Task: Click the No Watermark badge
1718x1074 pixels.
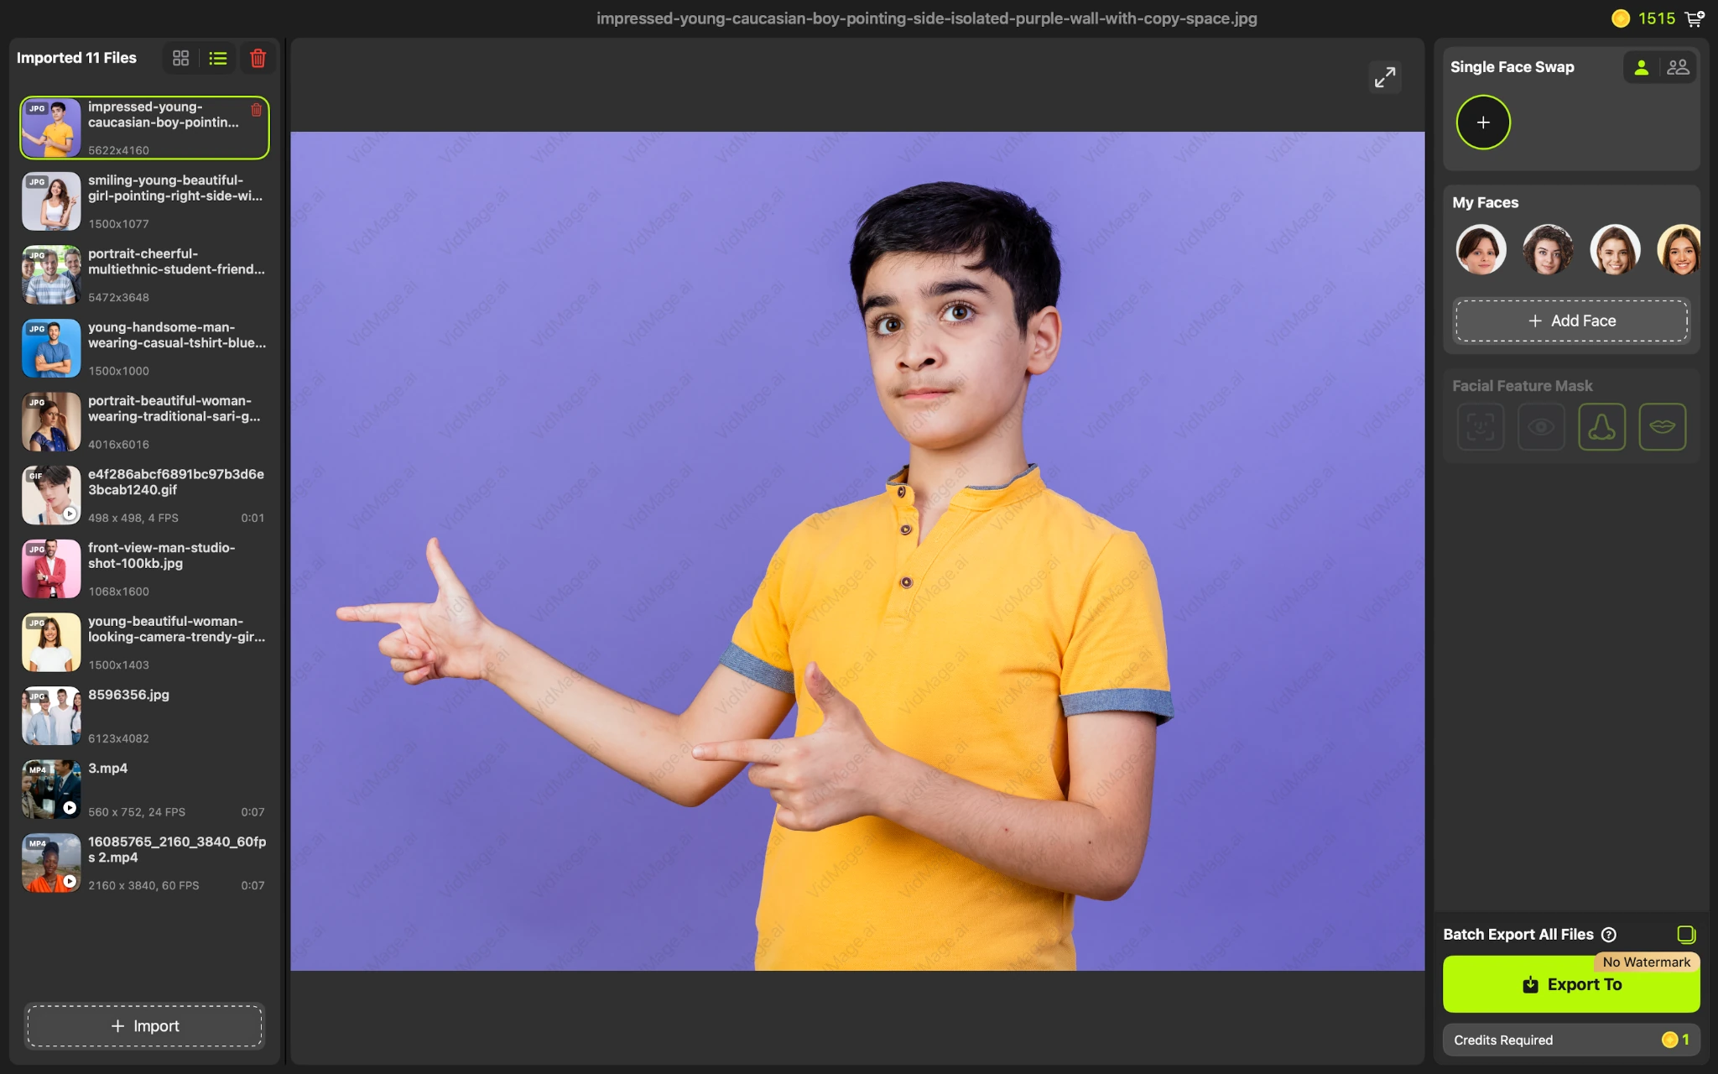Action: click(1646, 962)
